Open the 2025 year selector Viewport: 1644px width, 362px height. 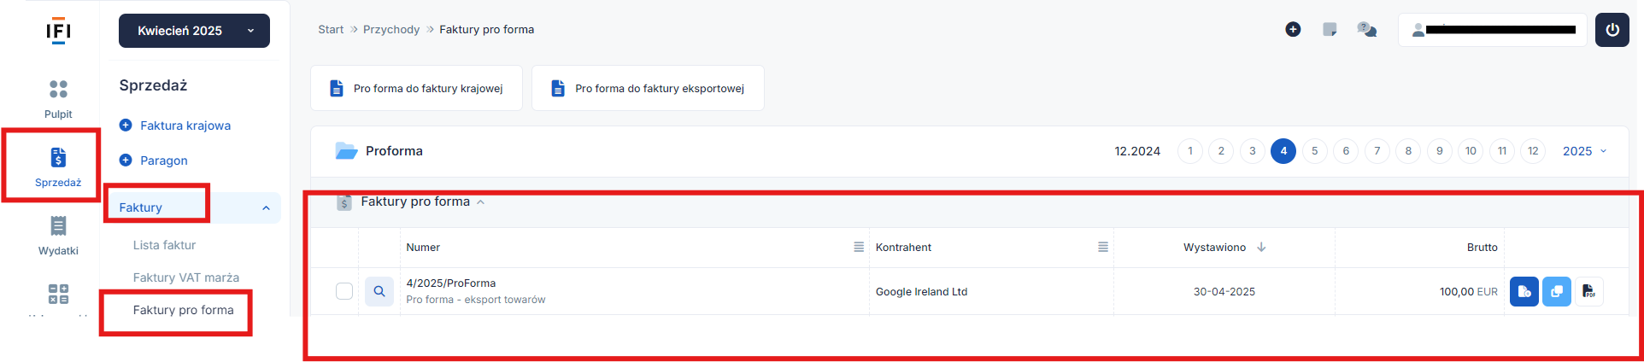pyautogui.click(x=1583, y=151)
